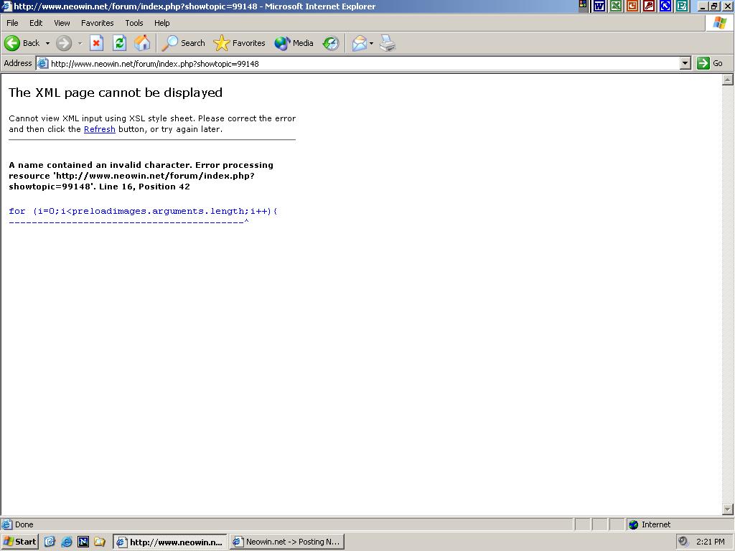Open the Favorites panel icon
735x551 pixels.
(223, 43)
